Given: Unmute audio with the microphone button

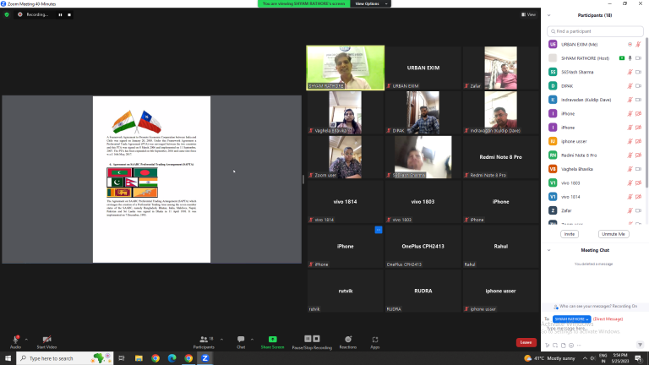Looking at the screenshot, I should tap(15, 340).
